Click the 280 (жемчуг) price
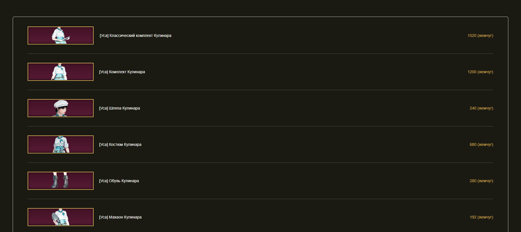The image size is (521, 232). click(482, 181)
